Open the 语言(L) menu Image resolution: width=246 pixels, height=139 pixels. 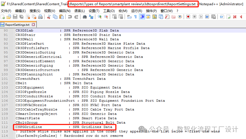click(79, 11)
